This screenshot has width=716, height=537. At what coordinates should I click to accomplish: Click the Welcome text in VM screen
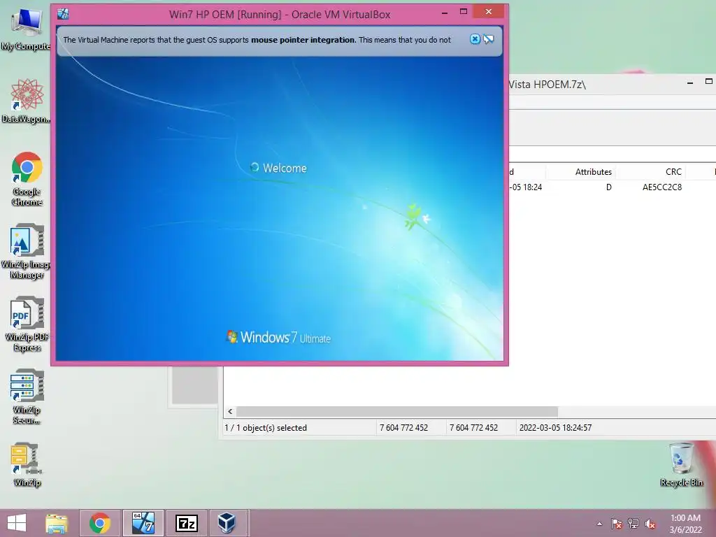click(285, 168)
